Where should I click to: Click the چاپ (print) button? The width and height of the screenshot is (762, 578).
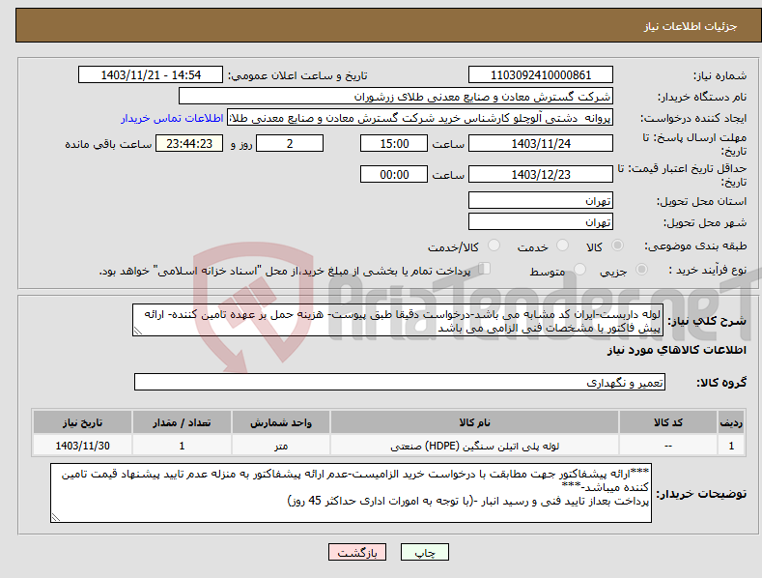tap(424, 552)
